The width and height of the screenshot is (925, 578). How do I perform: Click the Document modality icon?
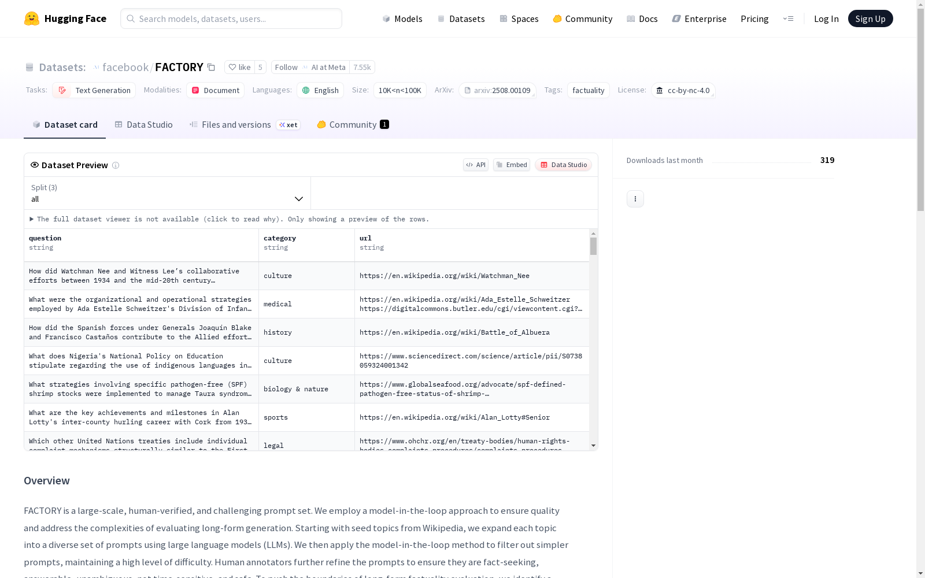tap(195, 90)
